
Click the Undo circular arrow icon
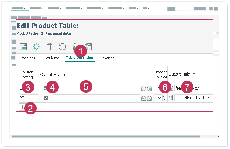[x=62, y=47]
